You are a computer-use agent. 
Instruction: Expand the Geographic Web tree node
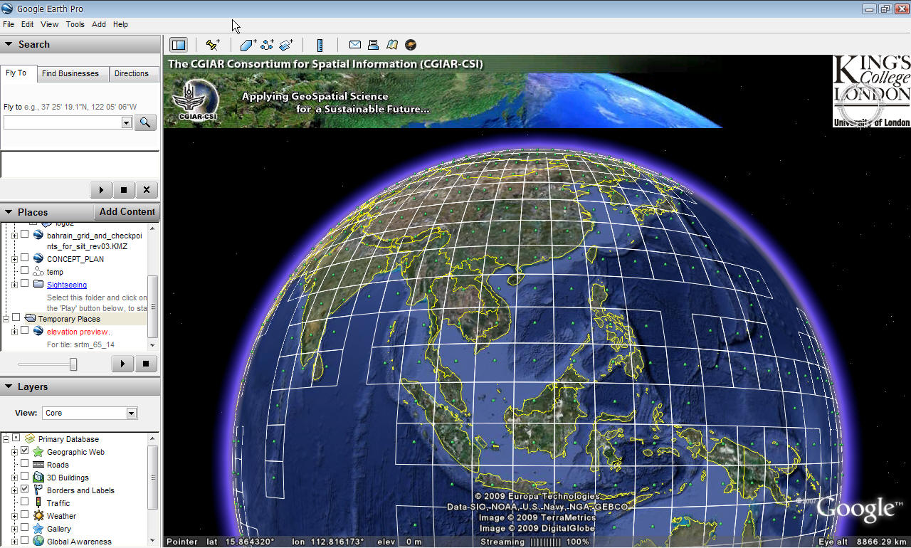point(14,452)
